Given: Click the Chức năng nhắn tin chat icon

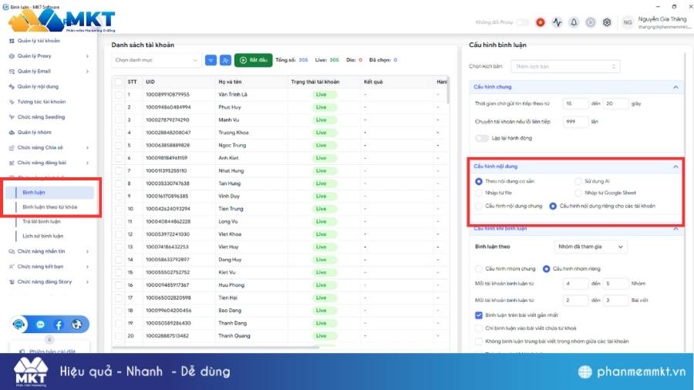Looking at the screenshot, I should tap(12, 251).
